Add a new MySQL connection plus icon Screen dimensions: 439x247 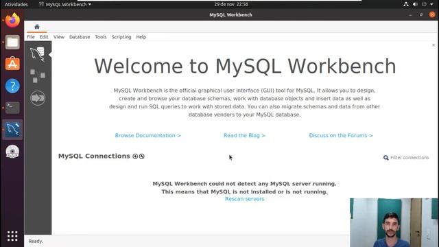tap(135, 156)
